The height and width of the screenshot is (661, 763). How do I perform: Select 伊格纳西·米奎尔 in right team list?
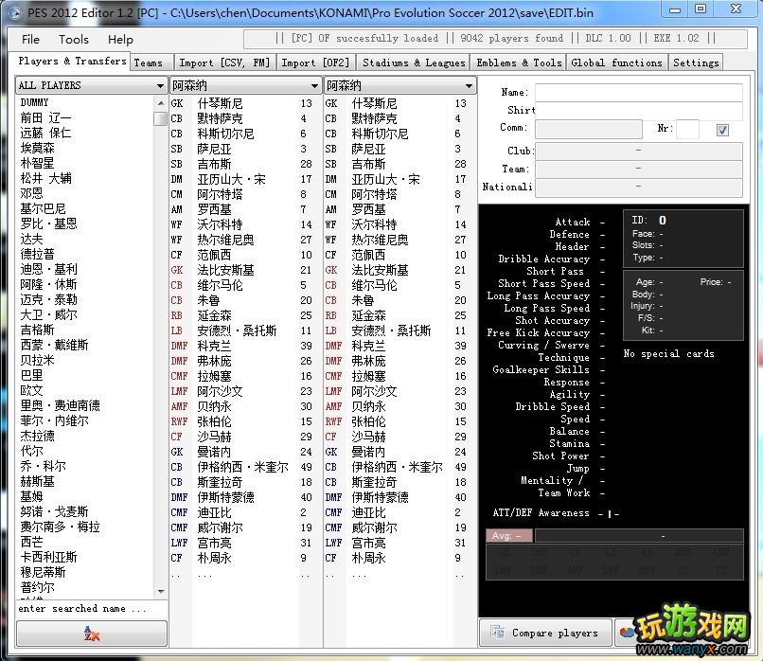tap(397, 467)
